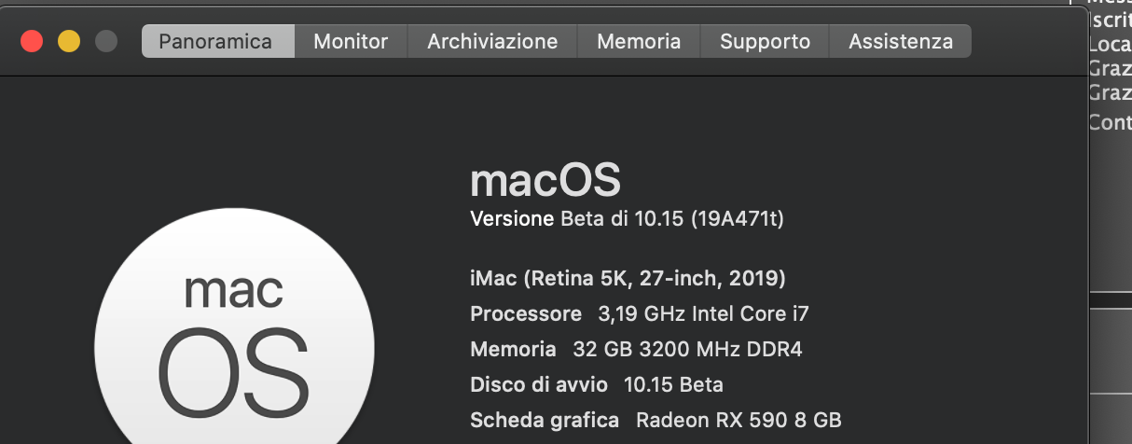1132x444 pixels.
Task: Select the Archiviazione tab
Action: click(492, 41)
